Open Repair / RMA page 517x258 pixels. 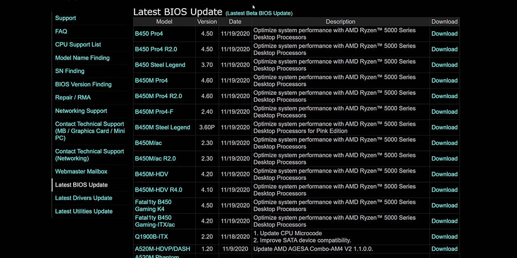73,97
